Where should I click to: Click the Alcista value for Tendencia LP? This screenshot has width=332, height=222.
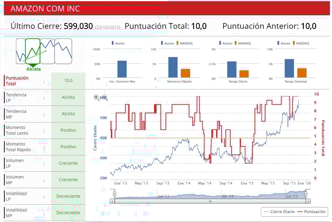click(x=68, y=97)
